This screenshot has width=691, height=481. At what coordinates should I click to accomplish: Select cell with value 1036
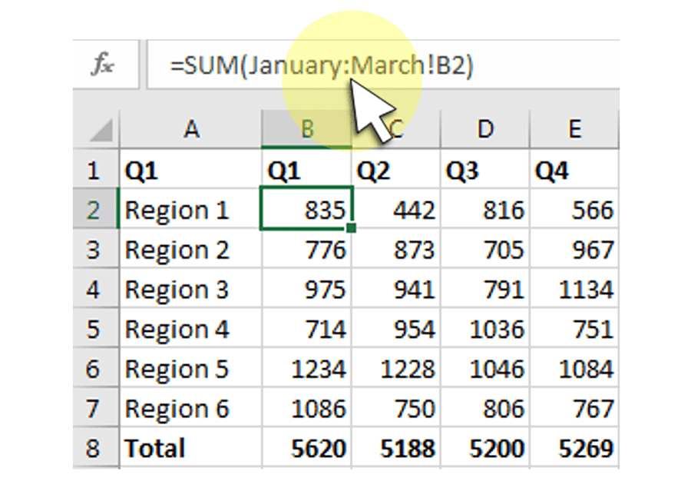[484, 330]
